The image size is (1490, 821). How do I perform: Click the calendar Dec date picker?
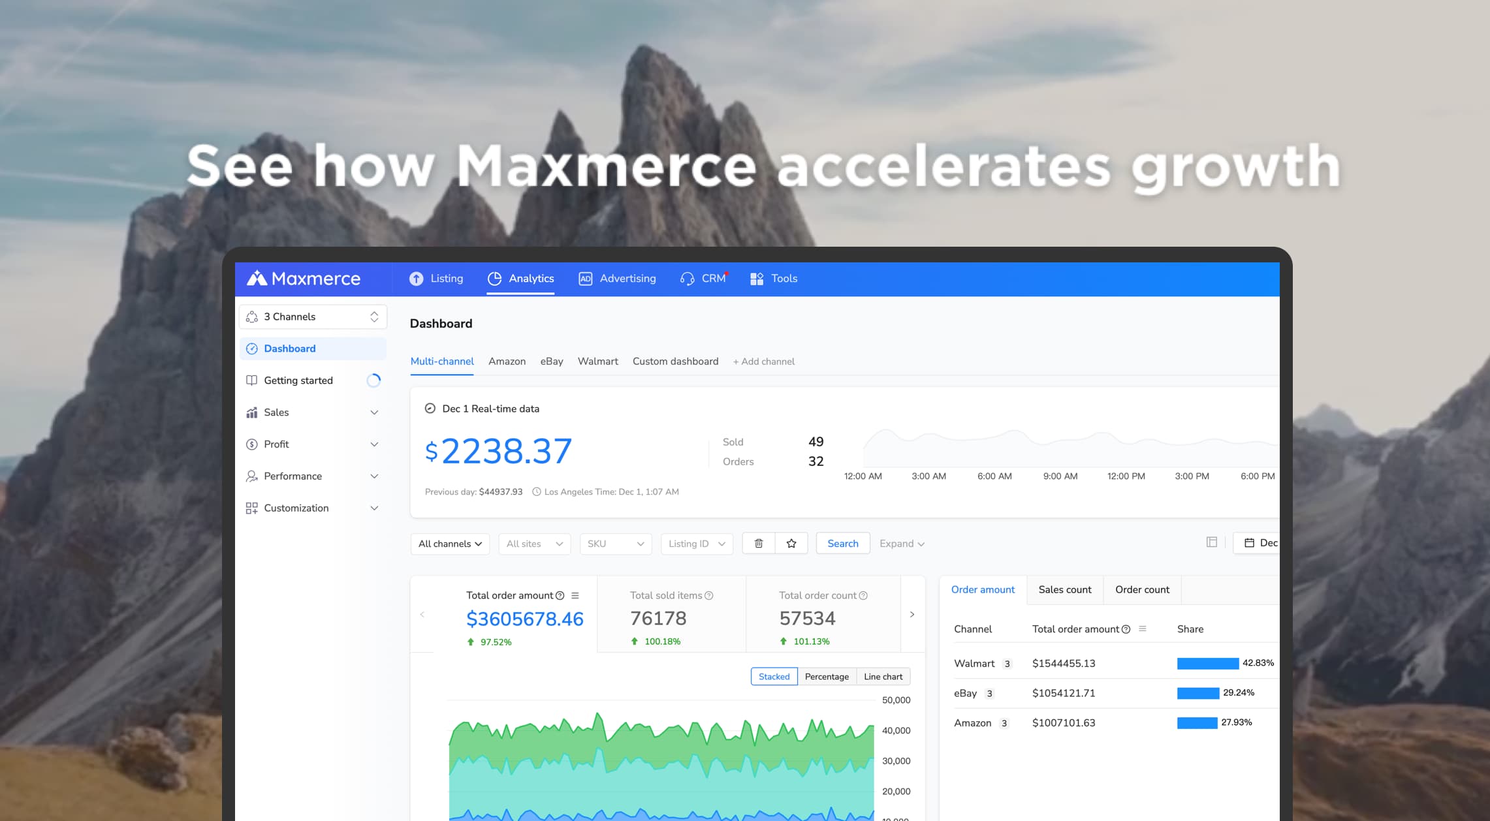pyautogui.click(x=1260, y=543)
